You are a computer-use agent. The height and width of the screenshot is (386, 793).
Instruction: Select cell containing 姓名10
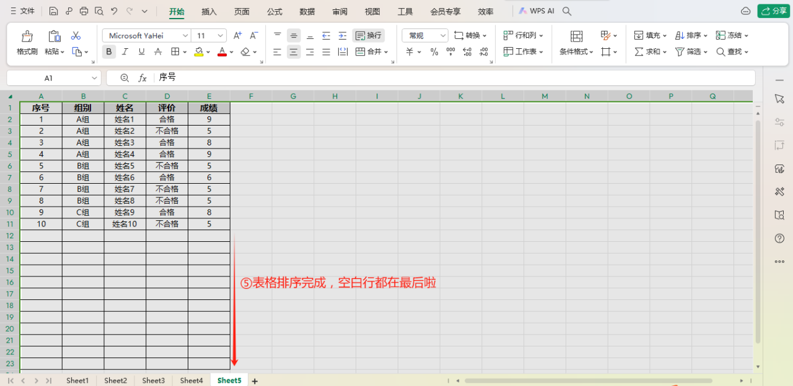[125, 224]
